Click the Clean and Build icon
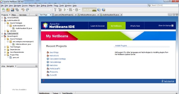The image size is (179, 94). [x=60, y=10]
